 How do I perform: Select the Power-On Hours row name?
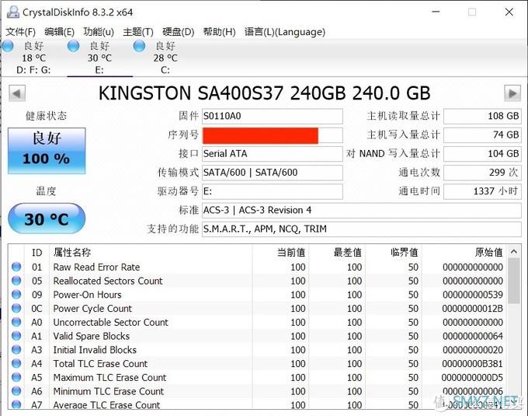[x=87, y=295]
